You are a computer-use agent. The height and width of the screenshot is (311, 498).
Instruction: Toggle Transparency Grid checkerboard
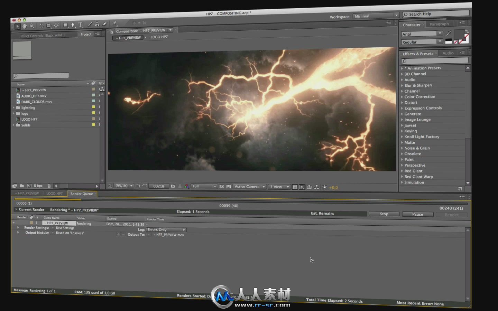pos(229,187)
